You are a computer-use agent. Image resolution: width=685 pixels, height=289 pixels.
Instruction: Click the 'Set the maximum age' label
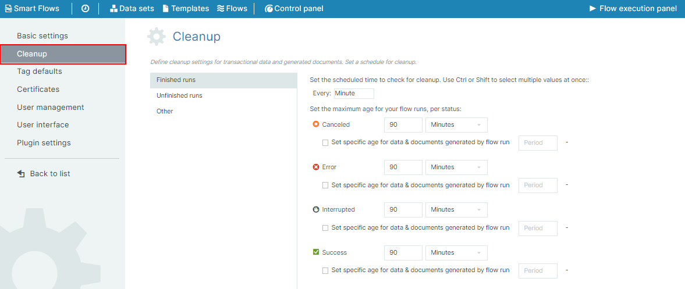tap(385, 109)
